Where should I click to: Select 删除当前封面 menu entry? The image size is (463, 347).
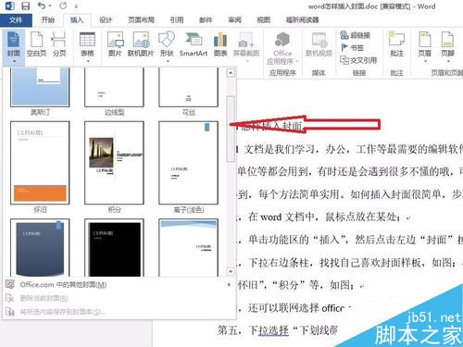pos(119,298)
